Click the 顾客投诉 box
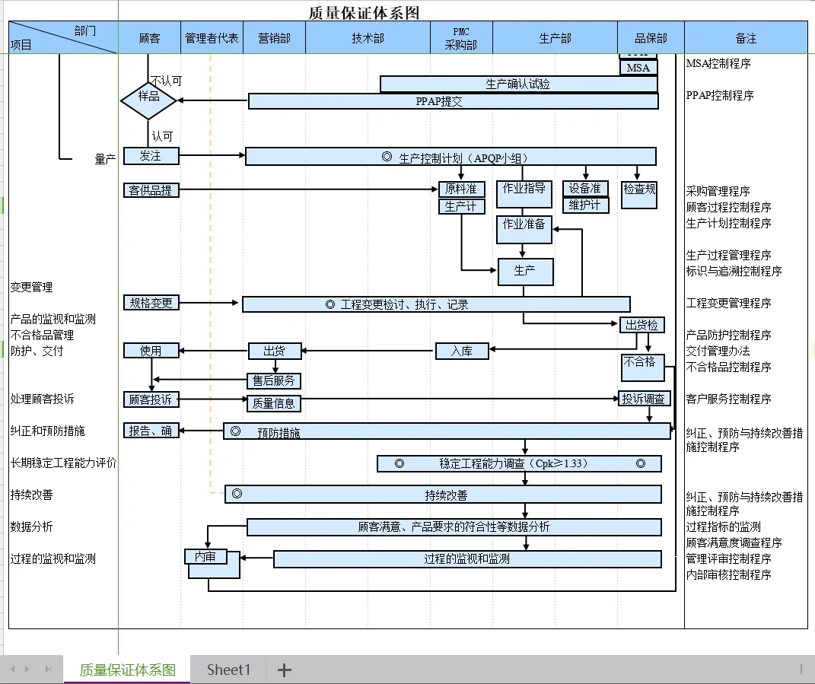Screen dimensions: 815x684 (x=151, y=399)
